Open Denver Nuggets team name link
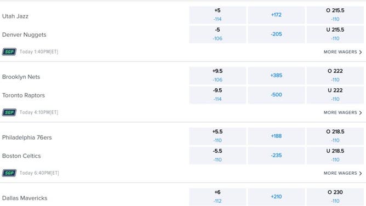 click(x=24, y=35)
